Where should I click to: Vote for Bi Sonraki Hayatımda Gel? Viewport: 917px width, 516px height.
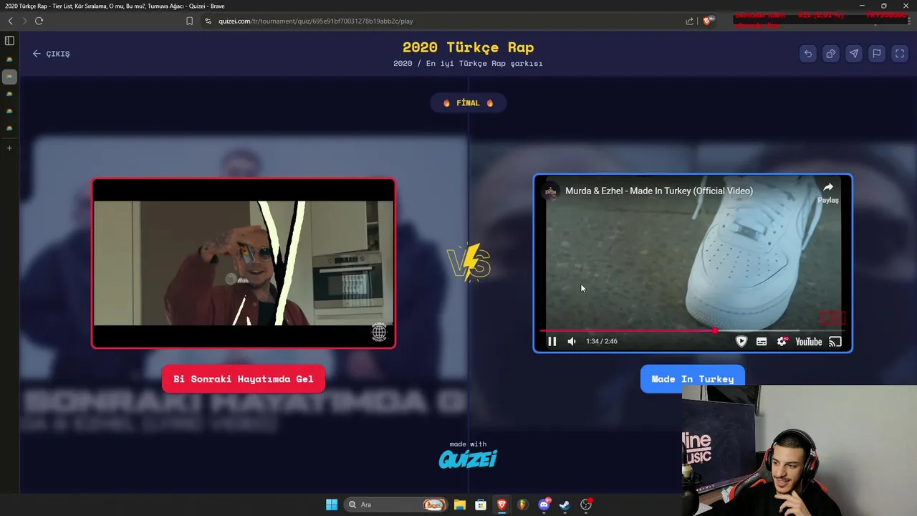[244, 379]
